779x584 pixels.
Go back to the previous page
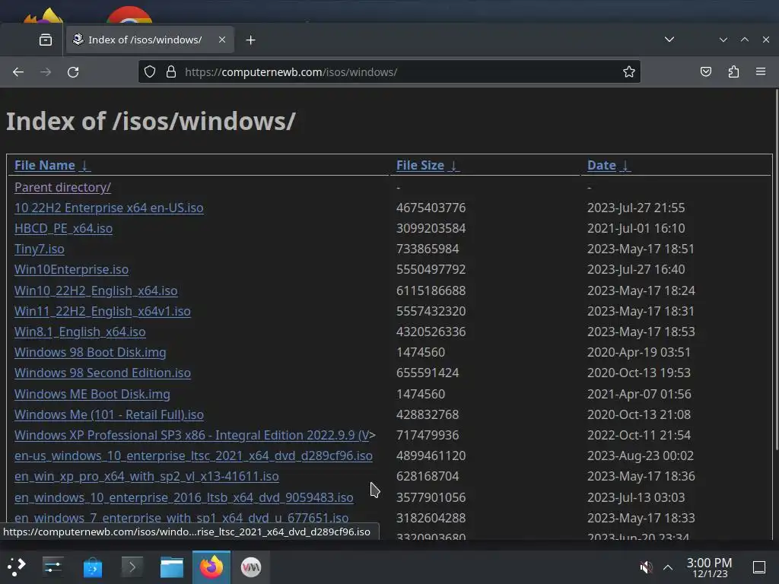click(x=18, y=72)
